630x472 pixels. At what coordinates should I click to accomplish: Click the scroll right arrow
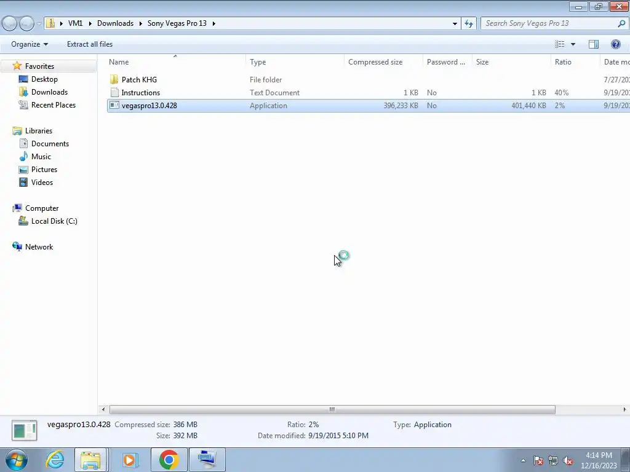click(x=625, y=409)
